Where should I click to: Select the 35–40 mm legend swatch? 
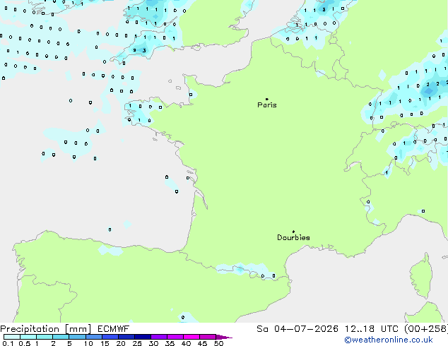coord(175,337)
